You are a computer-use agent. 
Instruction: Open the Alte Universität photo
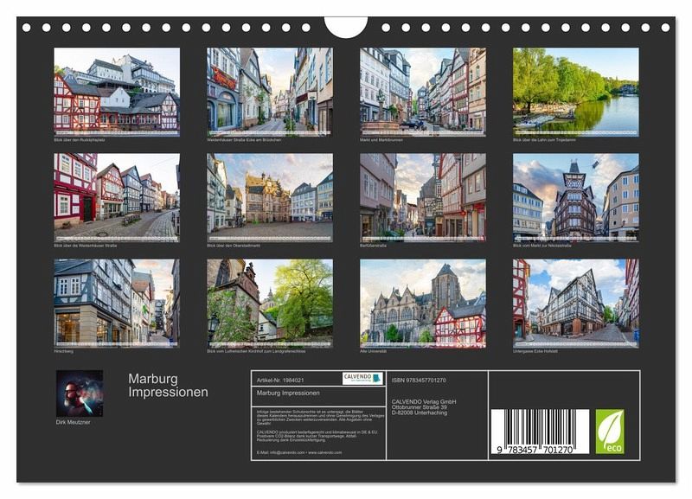[423, 303]
